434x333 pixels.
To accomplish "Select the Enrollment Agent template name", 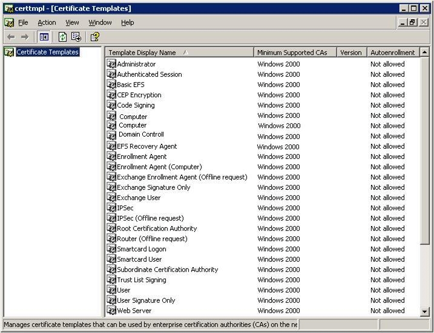I will (x=142, y=157).
